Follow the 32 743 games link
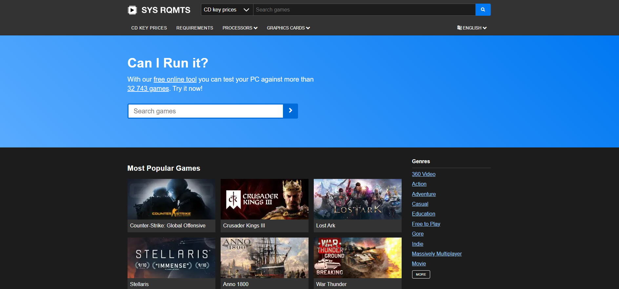619x289 pixels. click(148, 88)
